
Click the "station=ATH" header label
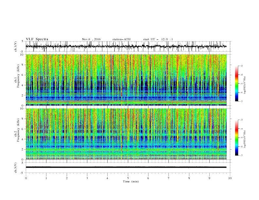[121, 39]
